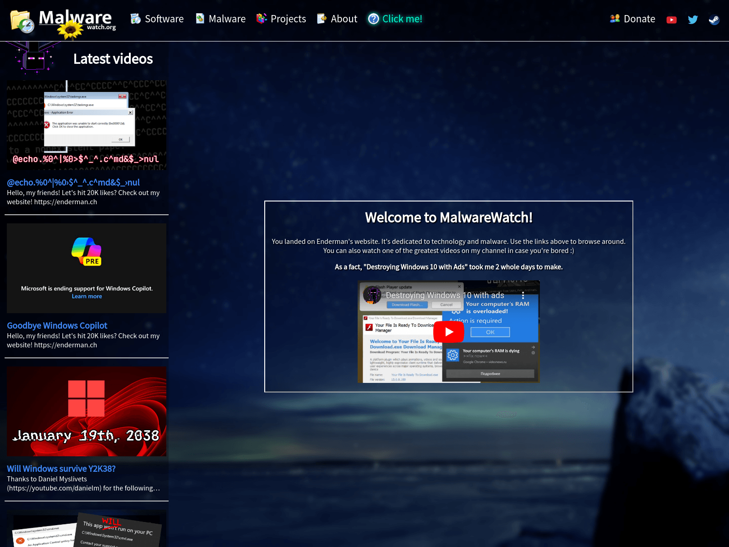Viewport: 729px width, 547px height.
Task: Open the embedded video options menu
Action: coord(523,295)
